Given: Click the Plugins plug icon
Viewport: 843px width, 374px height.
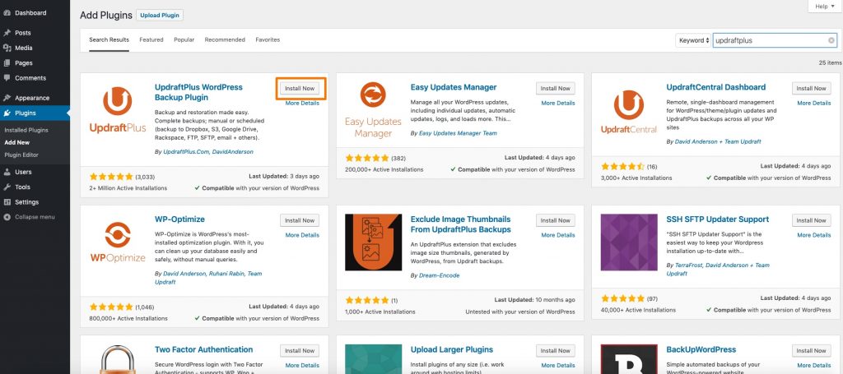Looking at the screenshot, I should pos(7,113).
